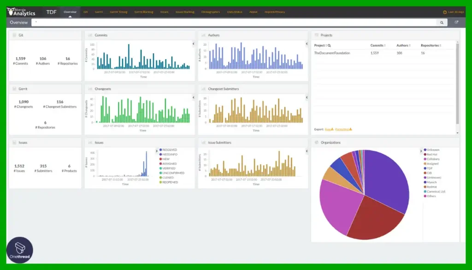The width and height of the screenshot is (472, 270).
Task: Toggle RESOLVED series in Issues legend
Action: (x=168, y=150)
